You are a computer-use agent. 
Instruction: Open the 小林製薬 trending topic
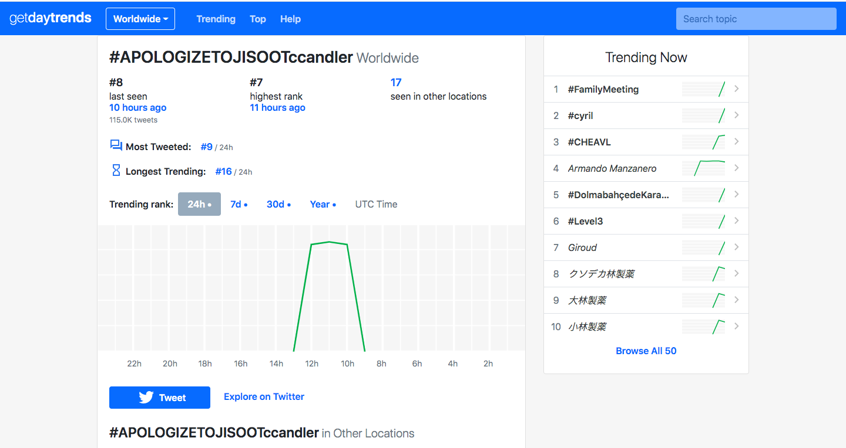587,327
